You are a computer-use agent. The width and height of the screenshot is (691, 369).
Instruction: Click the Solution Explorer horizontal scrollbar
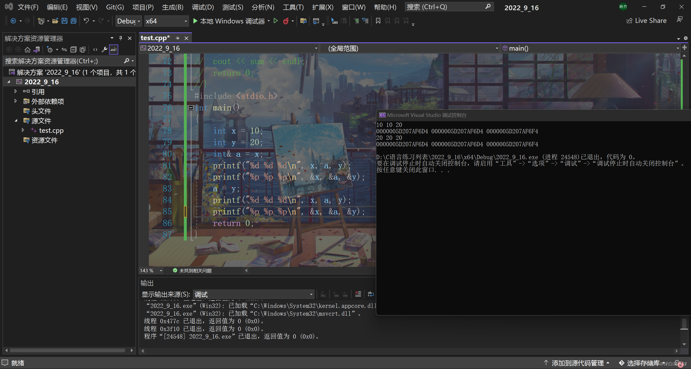67,350
